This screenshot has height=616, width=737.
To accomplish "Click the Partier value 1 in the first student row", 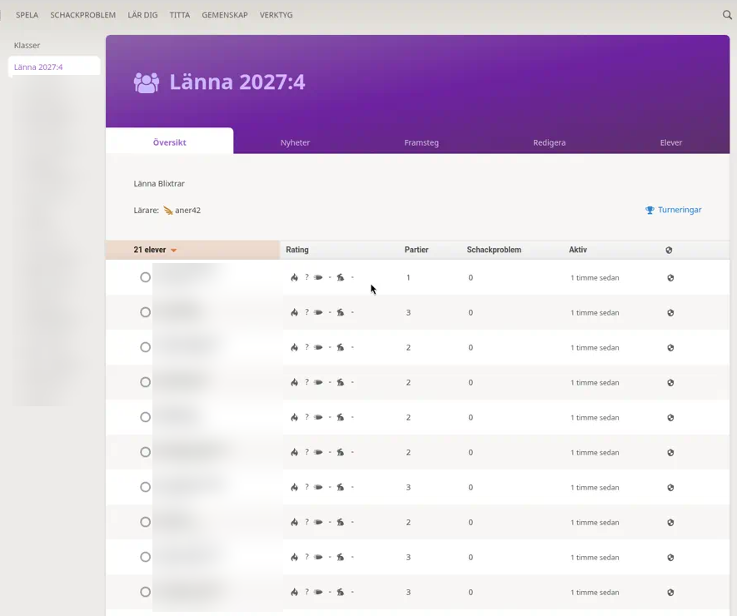I will tap(408, 278).
